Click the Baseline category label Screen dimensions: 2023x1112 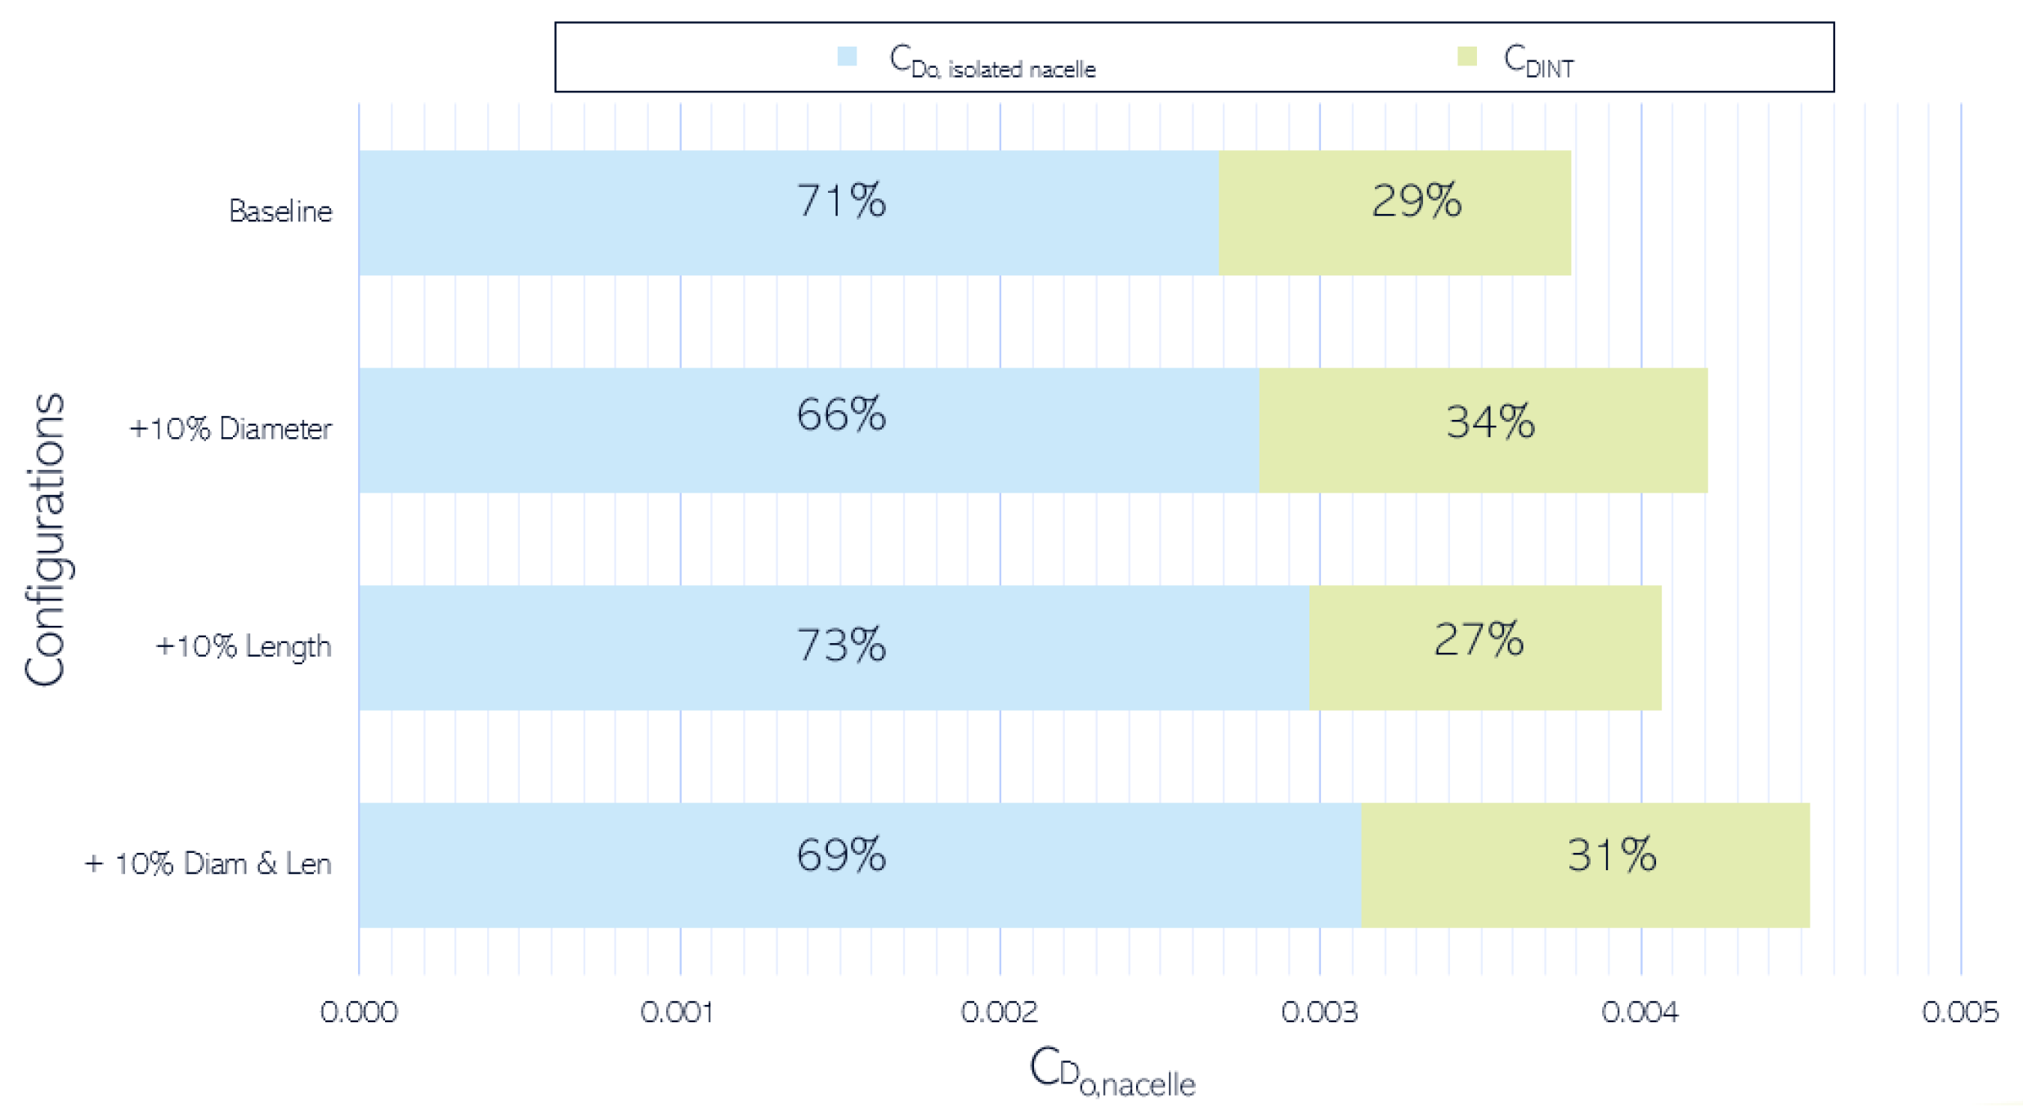pyautogui.click(x=280, y=212)
